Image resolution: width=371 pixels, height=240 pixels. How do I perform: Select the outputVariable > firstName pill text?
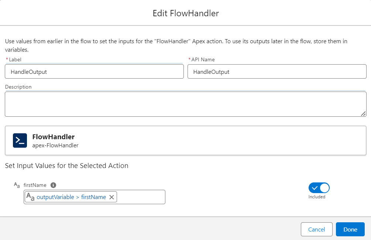[71, 197]
